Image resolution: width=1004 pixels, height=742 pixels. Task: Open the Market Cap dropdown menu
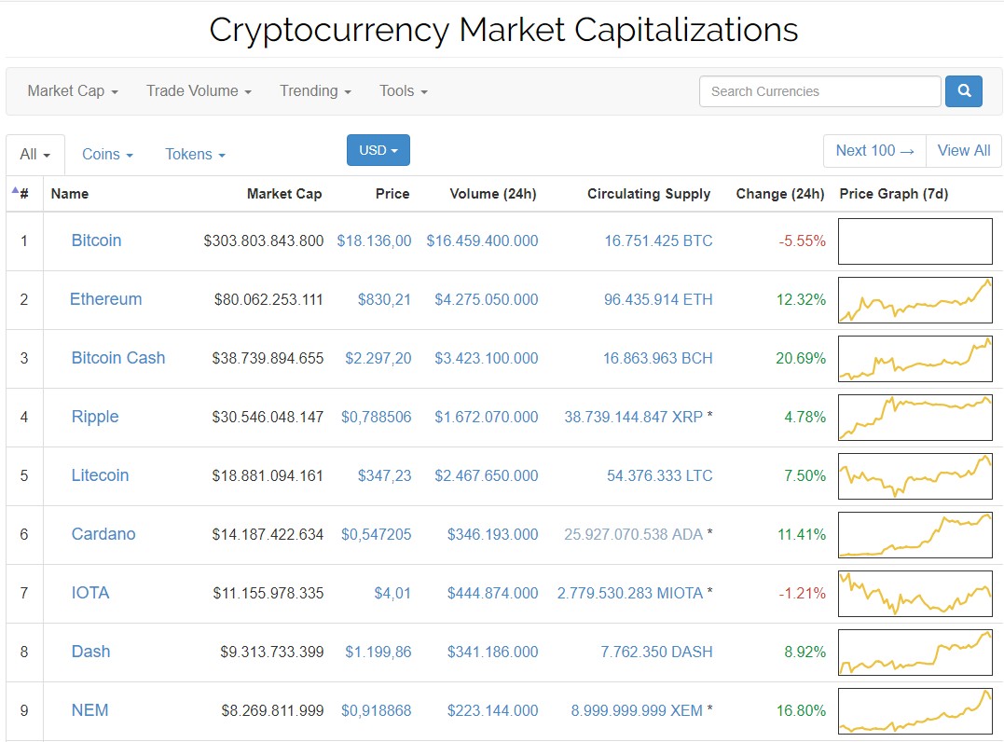(73, 91)
